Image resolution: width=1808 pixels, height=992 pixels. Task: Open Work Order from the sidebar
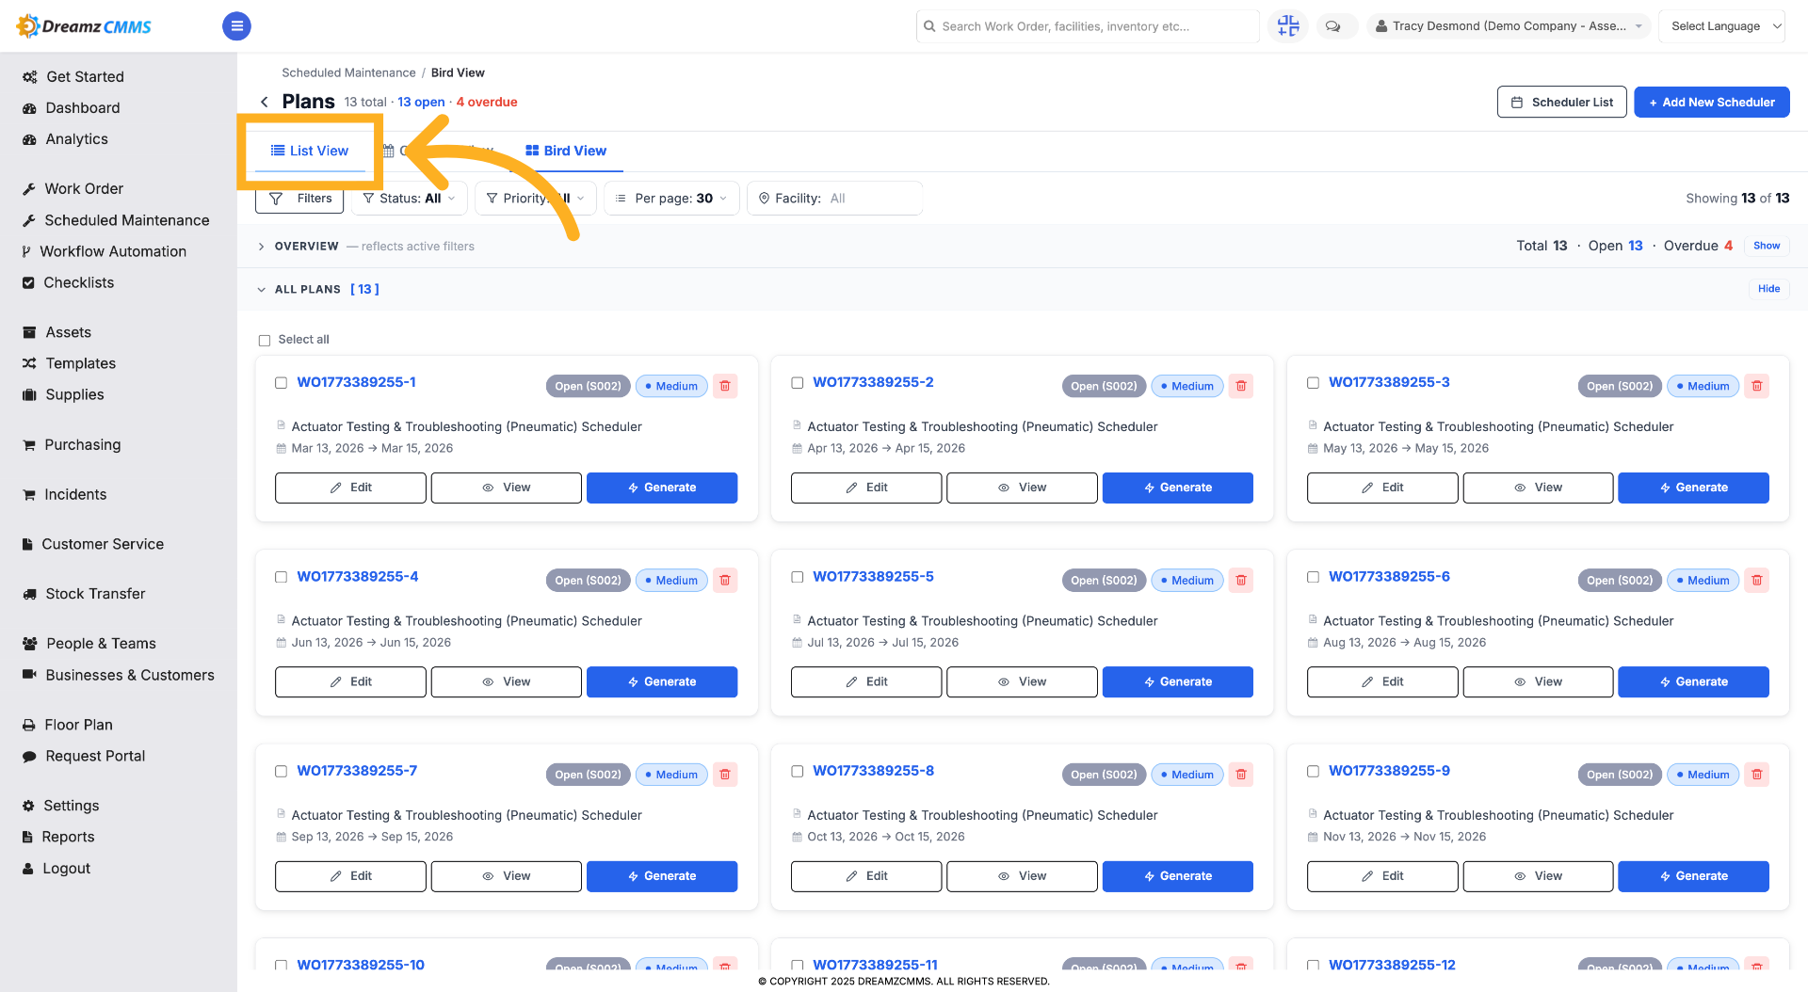coord(73,188)
